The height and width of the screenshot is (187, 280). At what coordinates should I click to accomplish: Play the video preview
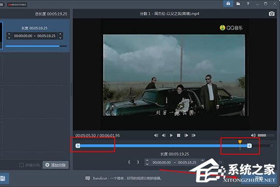[x=171, y=135]
